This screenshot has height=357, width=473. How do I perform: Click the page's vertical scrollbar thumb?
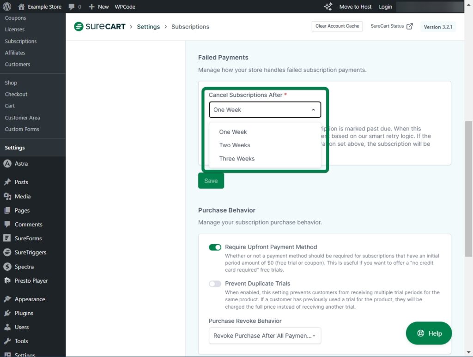[468, 189]
